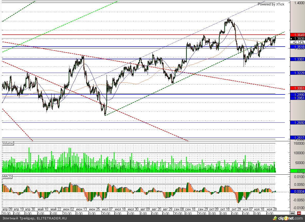Click the 'сен 29' date label
This screenshot has height=222, width=305.
(x=203, y=209)
